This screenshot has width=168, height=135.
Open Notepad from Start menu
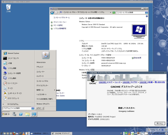pyautogui.click(x=18, y=63)
